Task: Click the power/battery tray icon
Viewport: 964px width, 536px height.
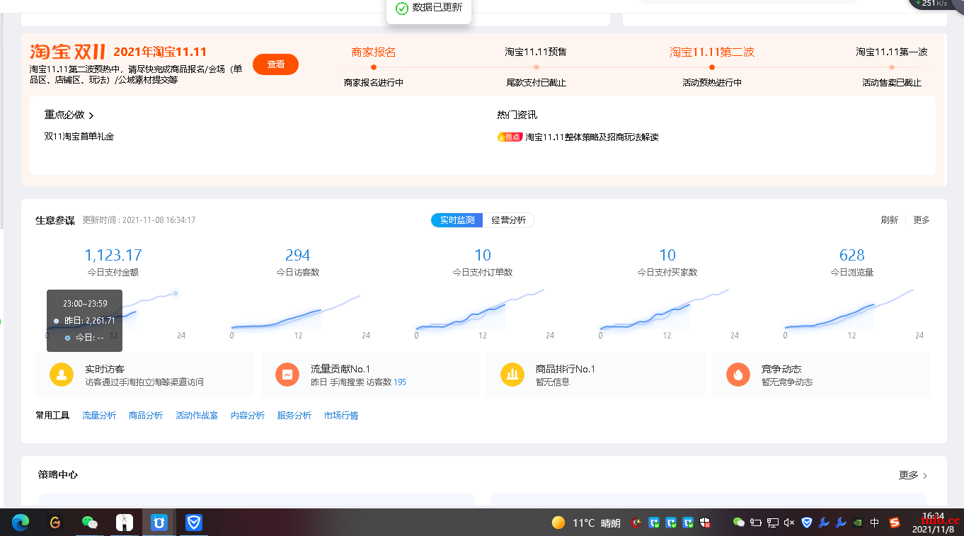Action: [755, 523]
